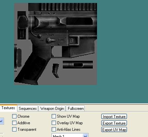
Task: Select the Fullscreen tab
Action: [x=76, y=109]
